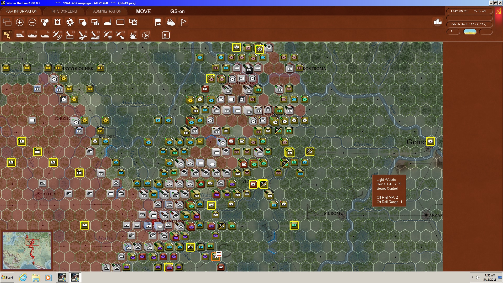
Task: Click the flag with arrow icon
Action: pos(158,22)
